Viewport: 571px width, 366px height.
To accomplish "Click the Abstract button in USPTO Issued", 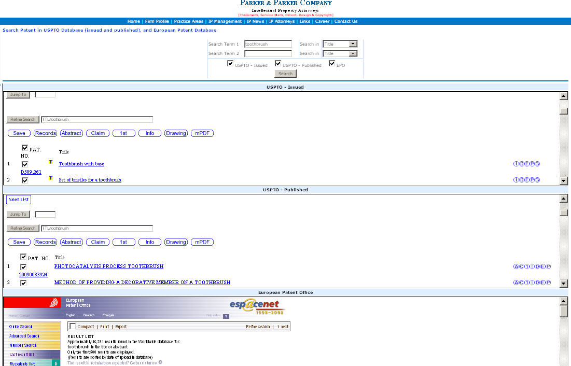I will coord(72,133).
